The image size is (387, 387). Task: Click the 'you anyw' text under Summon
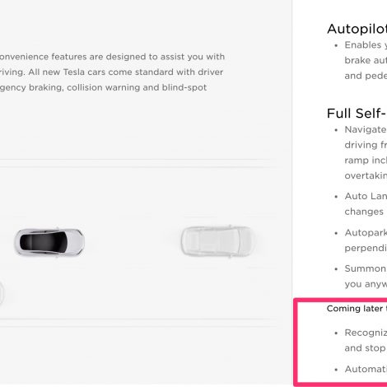click(x=366, y=284)
